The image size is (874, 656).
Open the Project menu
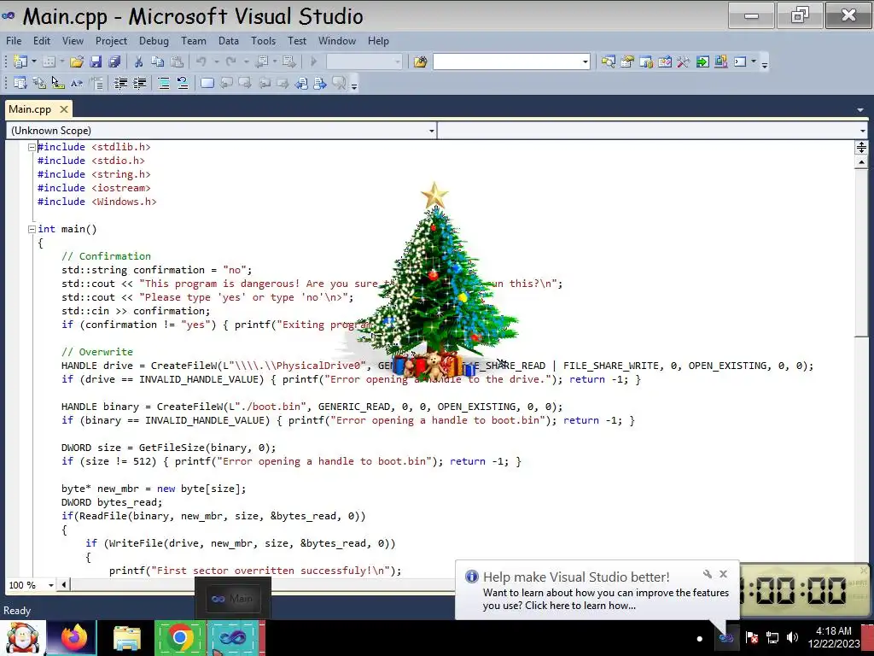[x=111, y=41]
